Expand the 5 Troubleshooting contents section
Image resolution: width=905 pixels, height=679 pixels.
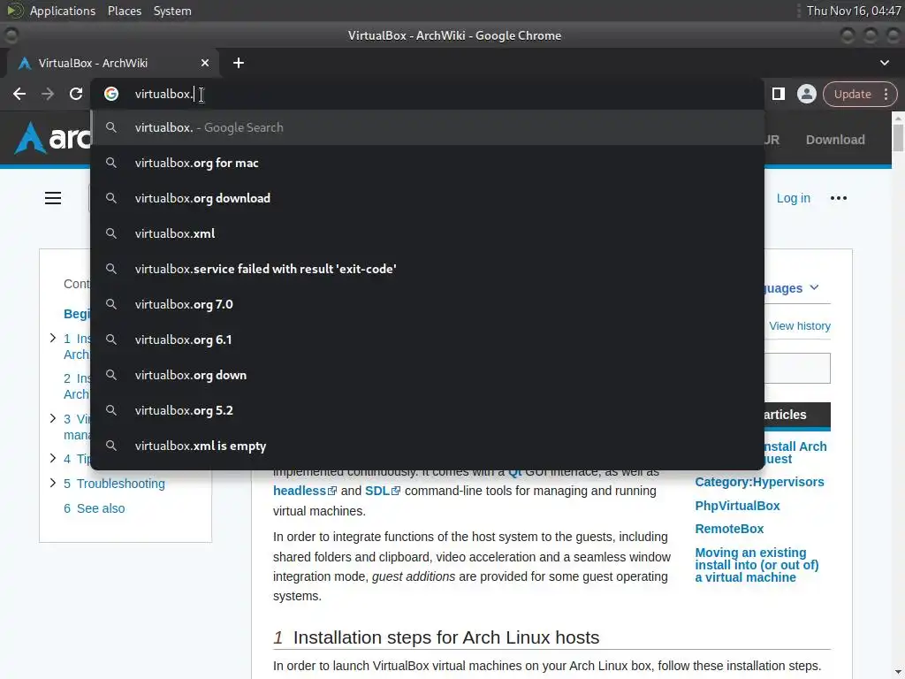click(x=52, y=483)
